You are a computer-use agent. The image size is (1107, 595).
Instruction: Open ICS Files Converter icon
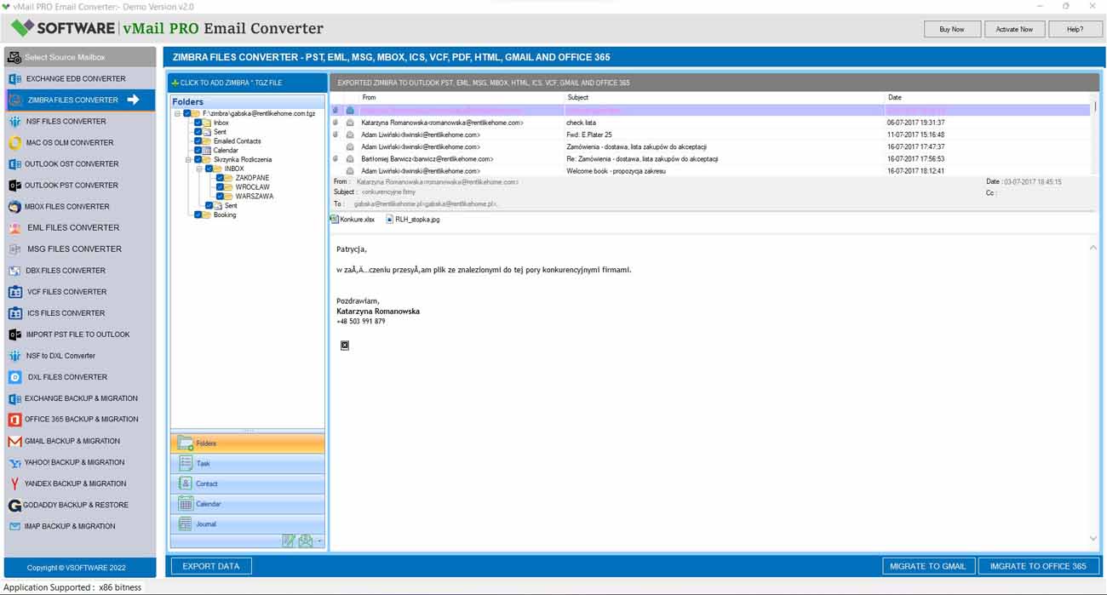tap(14, 313)
